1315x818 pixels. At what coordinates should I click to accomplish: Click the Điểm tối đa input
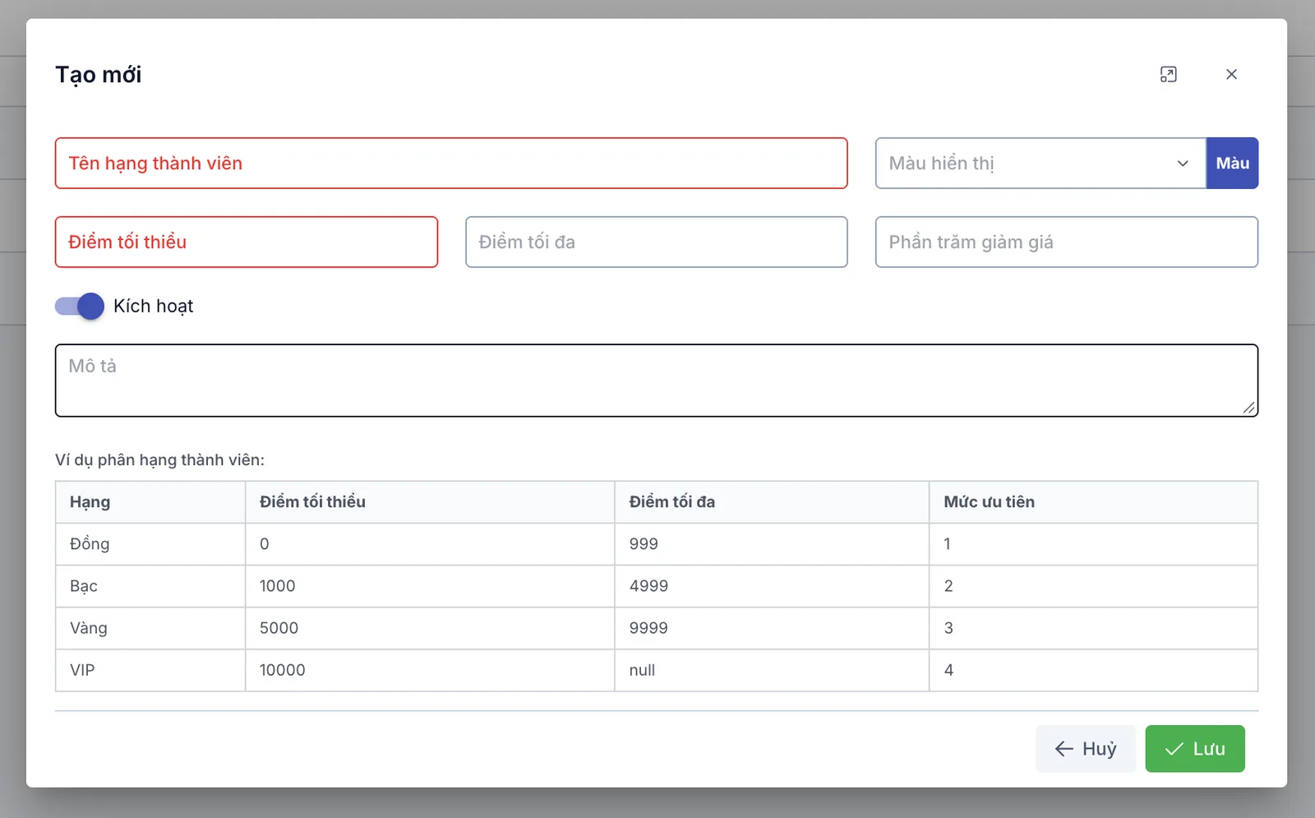click(x=656, y=242)
